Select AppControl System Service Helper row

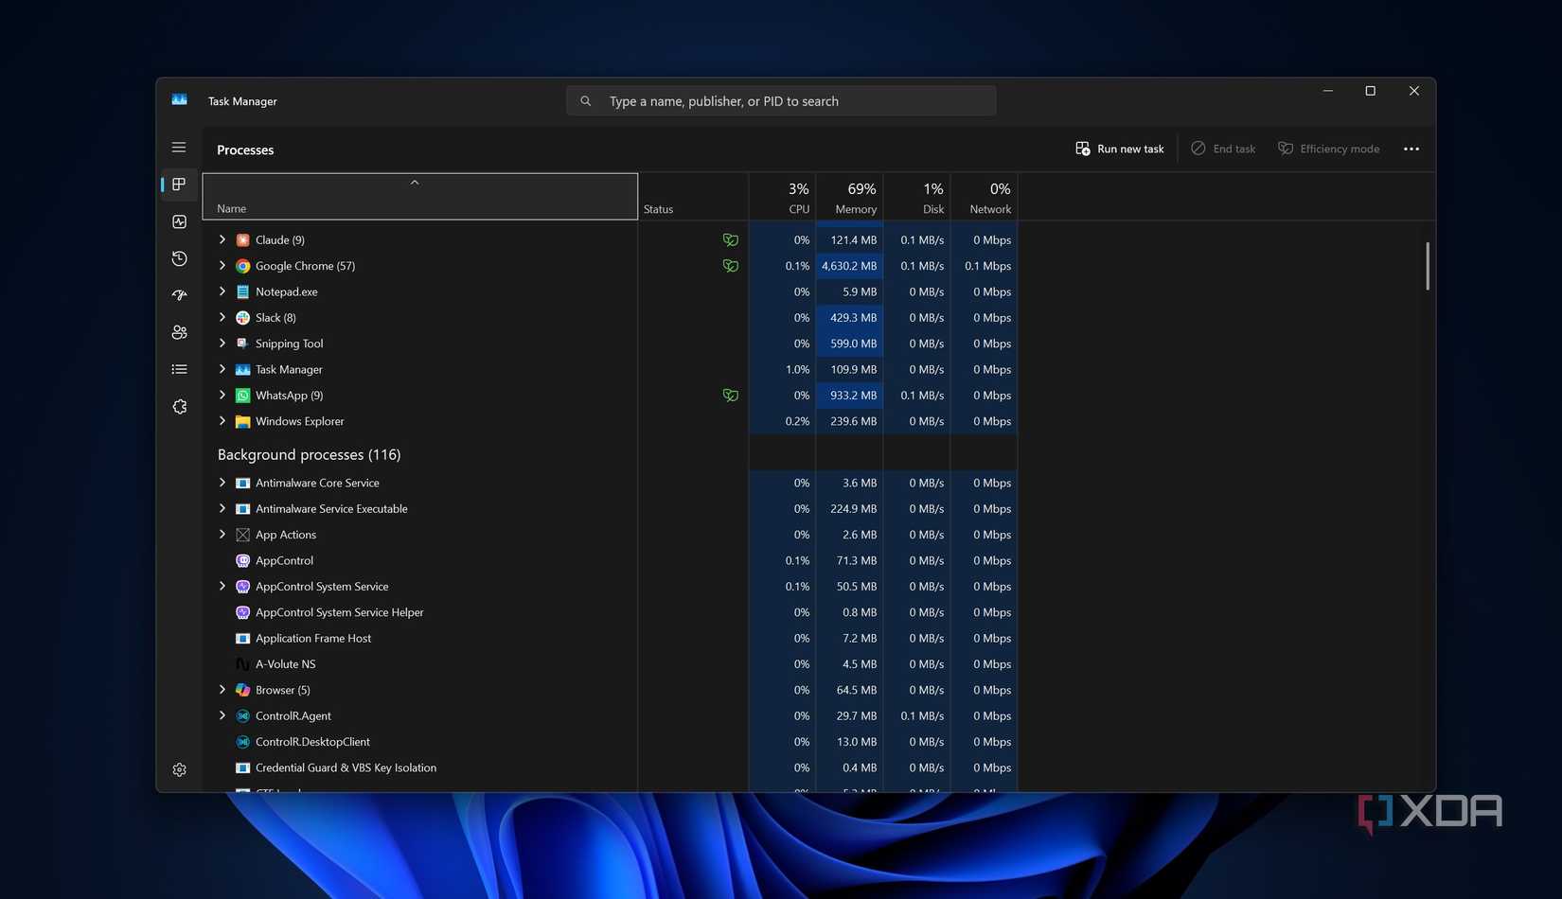click(x=610, y=612)
